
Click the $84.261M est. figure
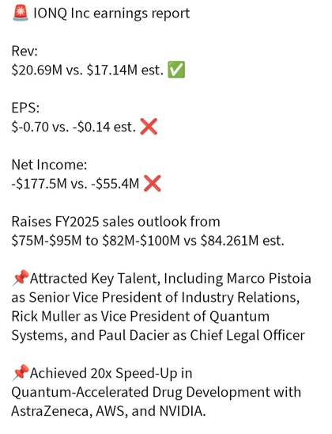242,240
